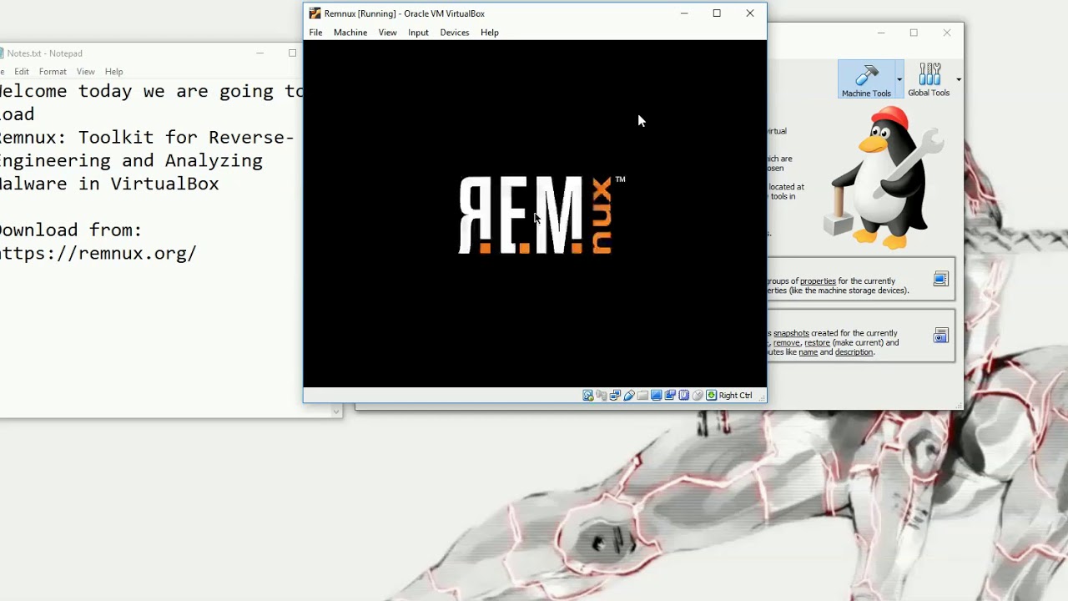Open the Devices menu in VirtualBox

tap(455, 33)
